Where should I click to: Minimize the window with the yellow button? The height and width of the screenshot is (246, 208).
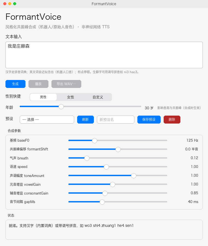(x=10, y=4)
